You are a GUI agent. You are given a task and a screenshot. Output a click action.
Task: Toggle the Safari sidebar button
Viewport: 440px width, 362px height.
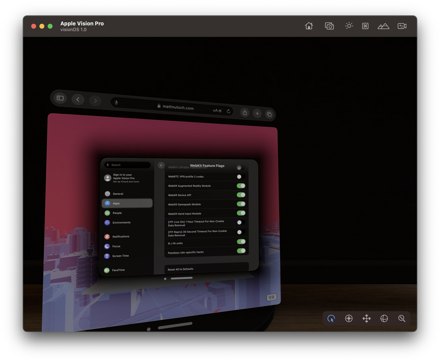click(60, 98)
